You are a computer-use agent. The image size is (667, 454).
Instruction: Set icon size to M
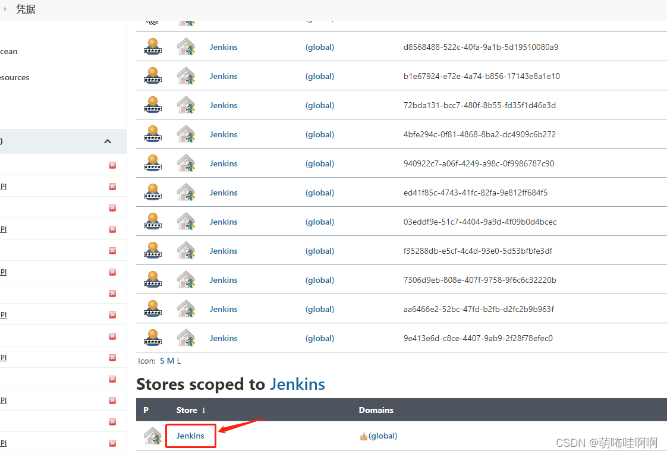171,361
